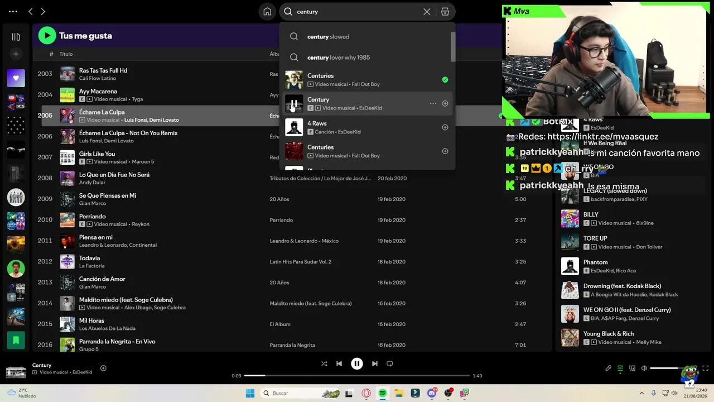Image resolution: width=714 pixels, height=402 pixels.
Task: Skip to the next track
Action: pyautogui.click(x=375, y=363)
